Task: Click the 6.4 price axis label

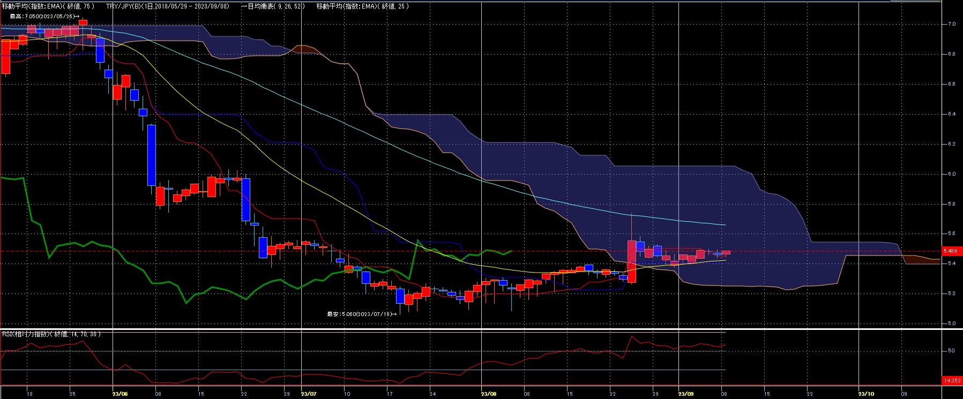Action: pyautogui.click(x=952, y=114)
